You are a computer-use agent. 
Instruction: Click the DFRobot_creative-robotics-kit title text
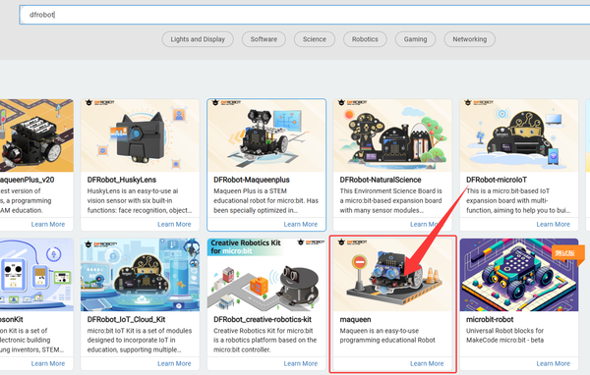tap(263, 319)
